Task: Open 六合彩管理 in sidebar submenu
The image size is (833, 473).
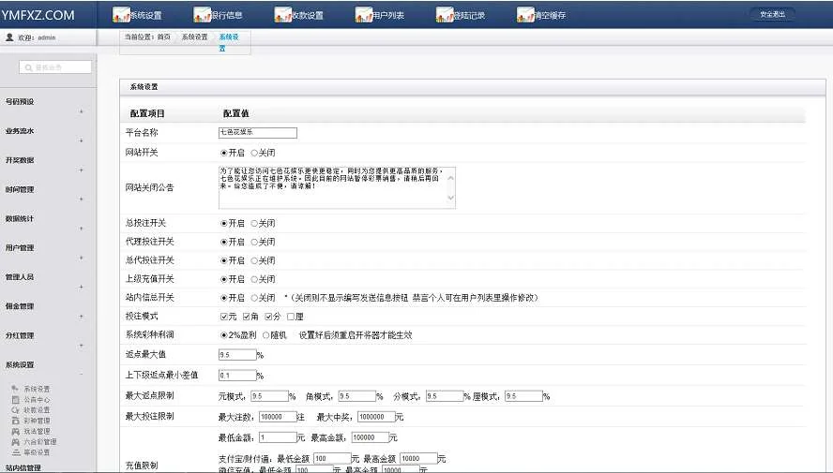Action: click(x=39, y=441)
